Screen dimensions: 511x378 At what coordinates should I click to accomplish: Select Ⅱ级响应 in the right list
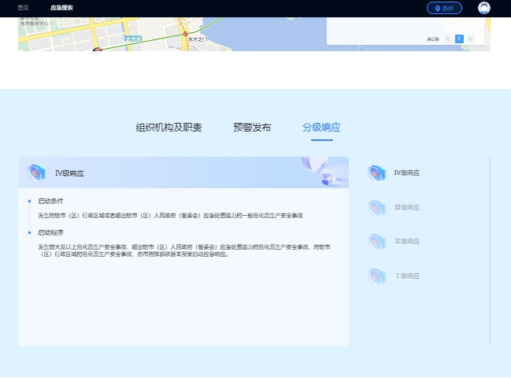(407, 241)
